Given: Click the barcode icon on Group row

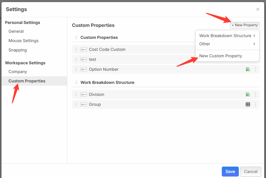Looking at the screenshot, I should point(248,104).
